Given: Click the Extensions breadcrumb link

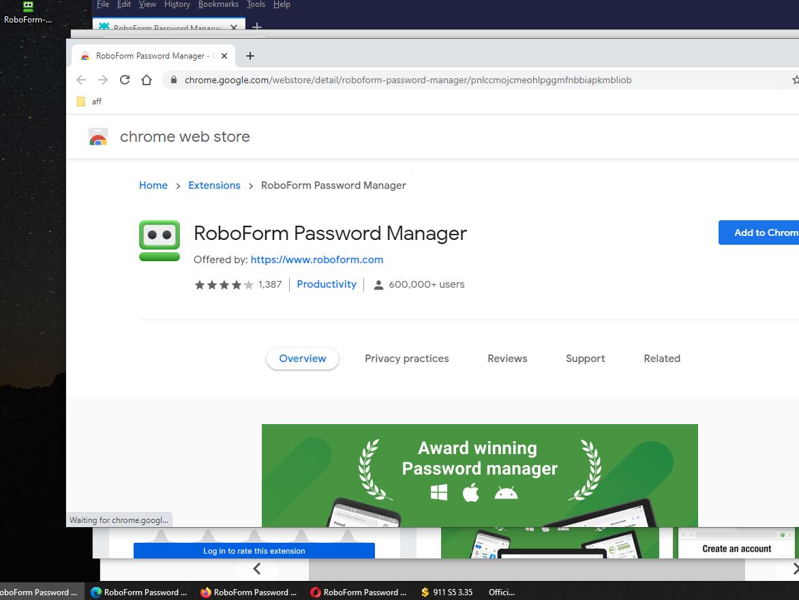Looking at the screenshot, I should [x=214, y=185].
